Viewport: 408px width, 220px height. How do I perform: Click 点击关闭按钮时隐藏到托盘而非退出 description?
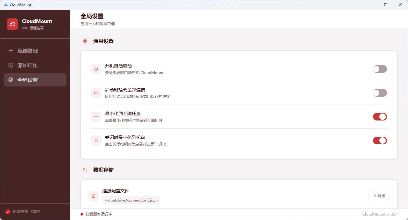pyautogui.click(x=136, y=144)
